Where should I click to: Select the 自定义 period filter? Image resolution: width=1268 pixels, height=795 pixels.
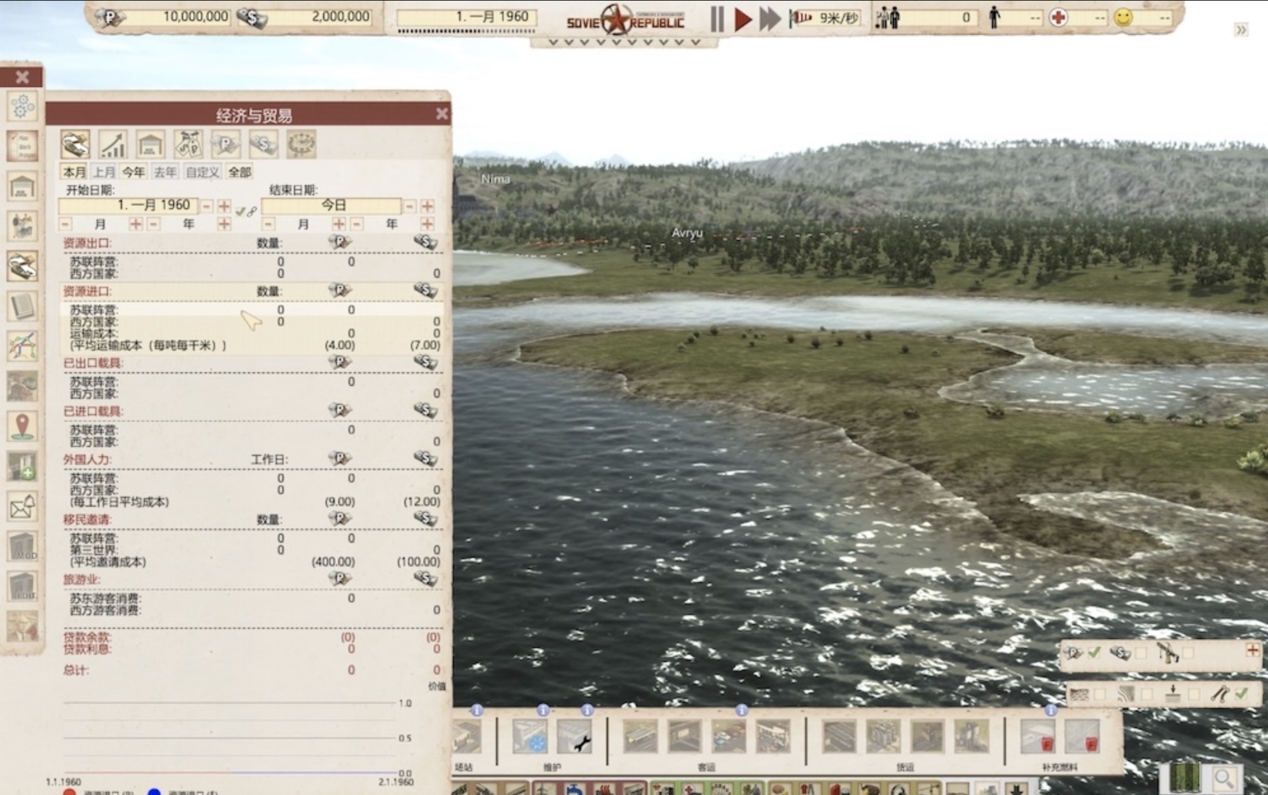click(x=203, y=172)
